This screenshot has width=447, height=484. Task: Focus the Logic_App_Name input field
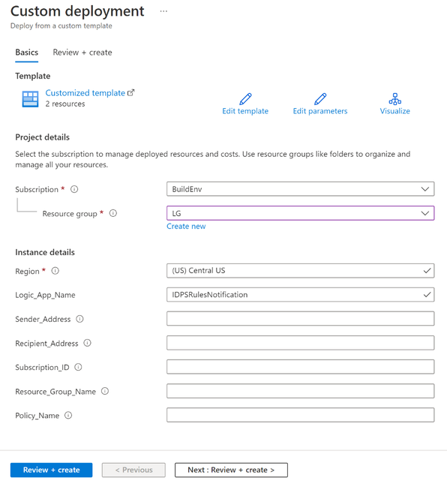[301, 295]
